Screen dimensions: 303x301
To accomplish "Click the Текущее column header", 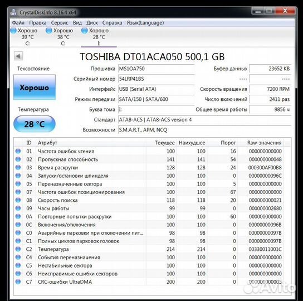I will pos(162,143).
